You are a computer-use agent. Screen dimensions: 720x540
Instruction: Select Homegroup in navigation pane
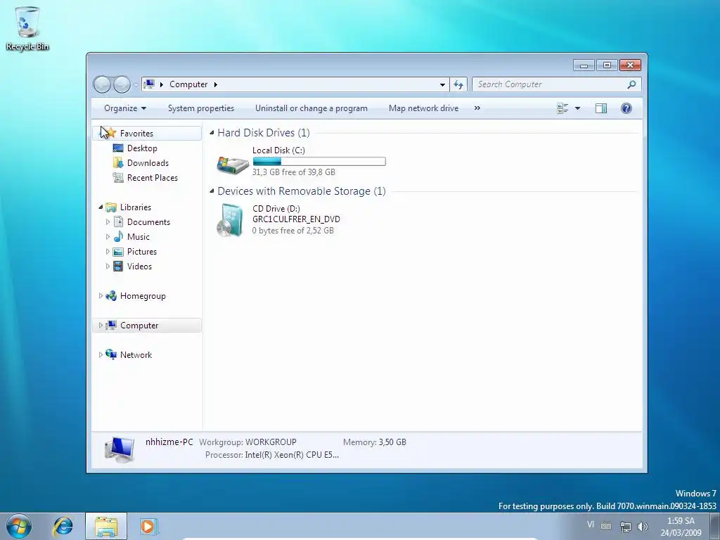(142, 296)
